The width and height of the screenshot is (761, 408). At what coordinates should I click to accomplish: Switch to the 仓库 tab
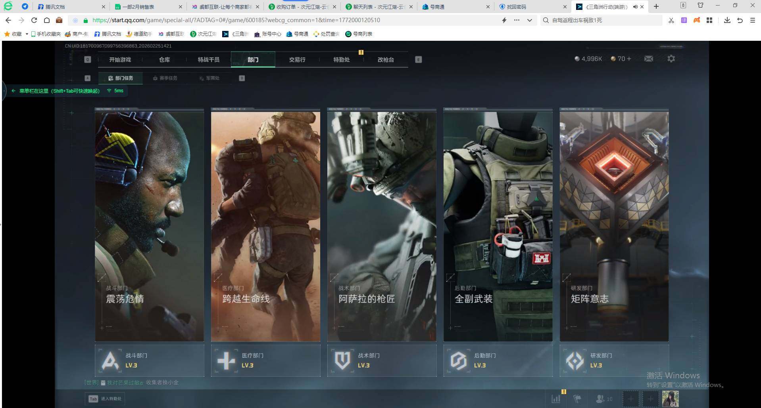[x=164, y=60]
